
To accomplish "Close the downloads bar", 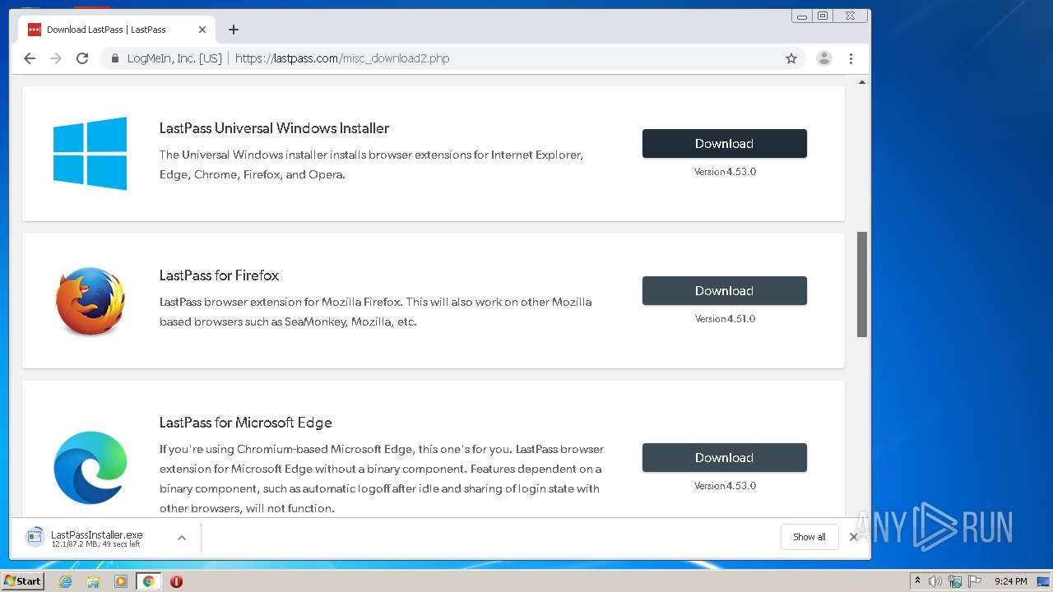I will (854, 537).
